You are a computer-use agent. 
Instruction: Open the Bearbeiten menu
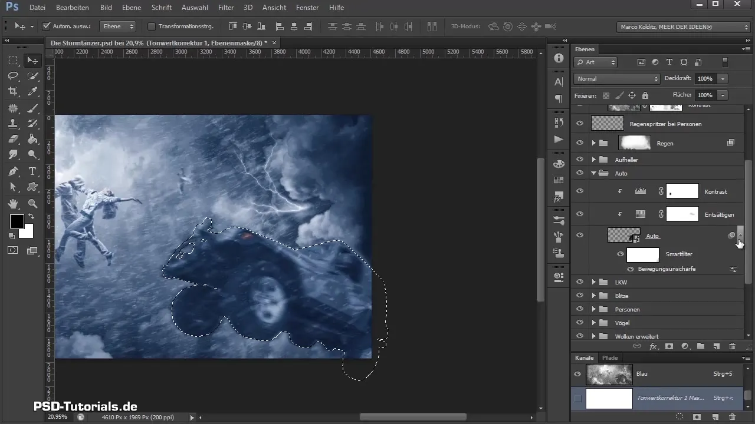[x=72, y=8]
